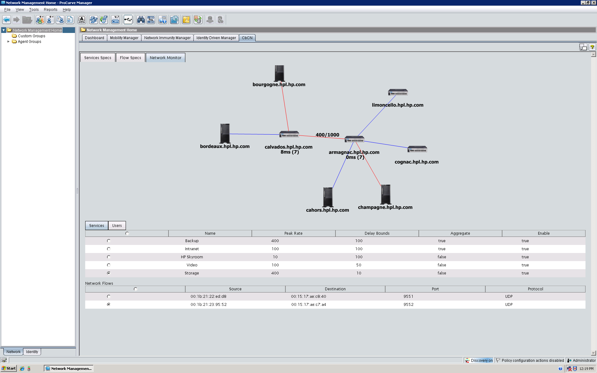Click the gray stamp toolbar icon
Viewport: 597px width, 373px height.
210,20
